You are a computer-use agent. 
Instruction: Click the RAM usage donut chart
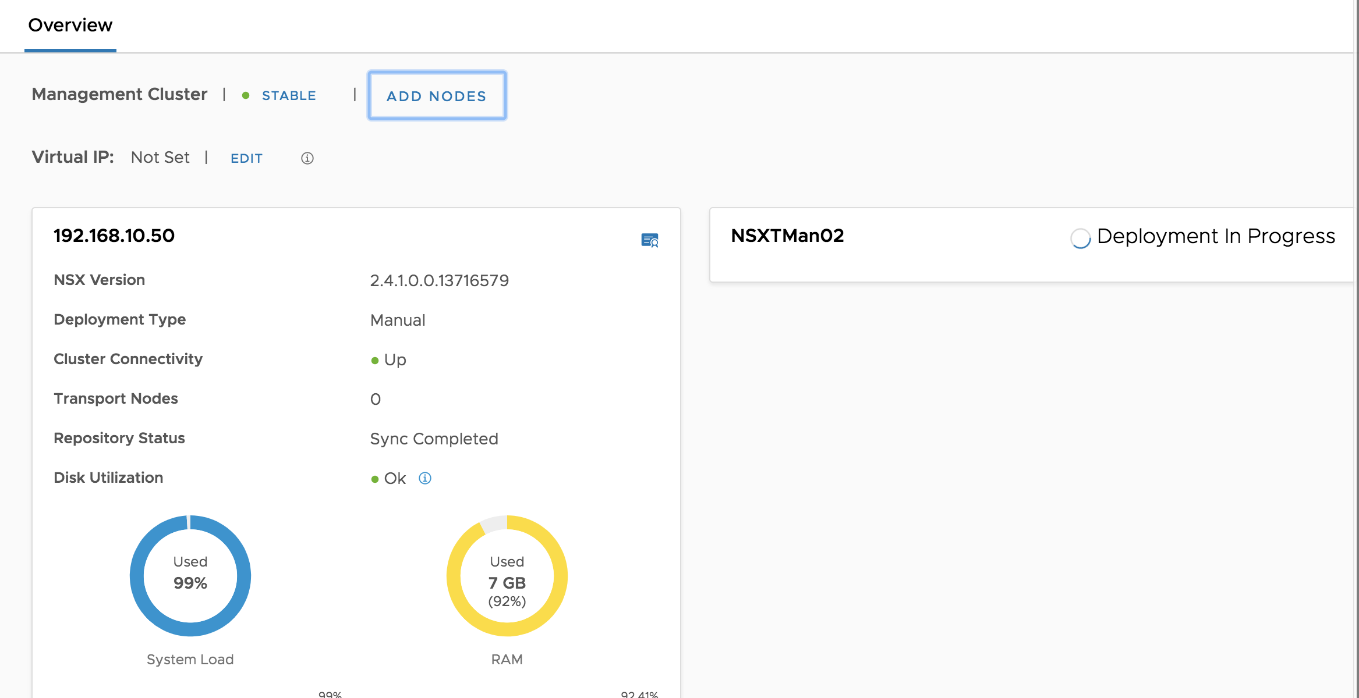pos(506,576)
